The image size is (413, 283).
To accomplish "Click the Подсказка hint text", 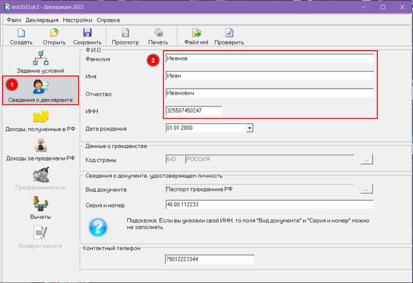I will point(248,224).
